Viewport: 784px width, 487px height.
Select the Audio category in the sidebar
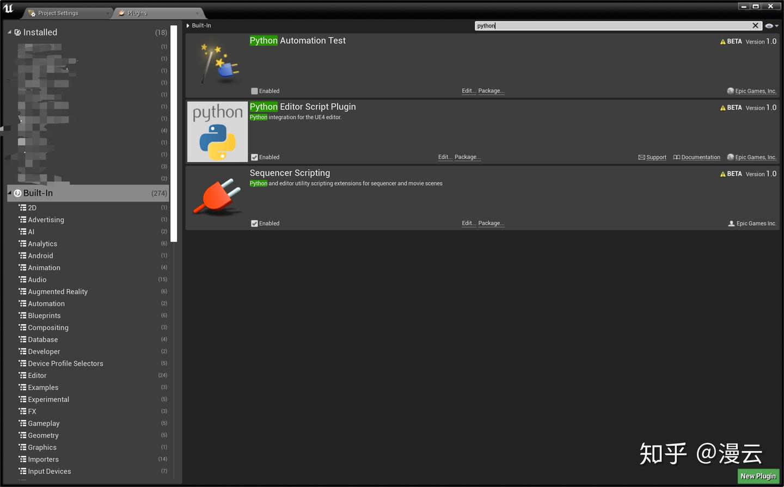[x=37, y=279]
